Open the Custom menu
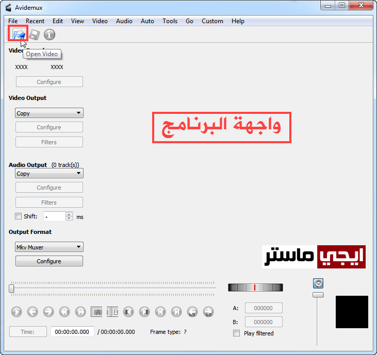 212,21
